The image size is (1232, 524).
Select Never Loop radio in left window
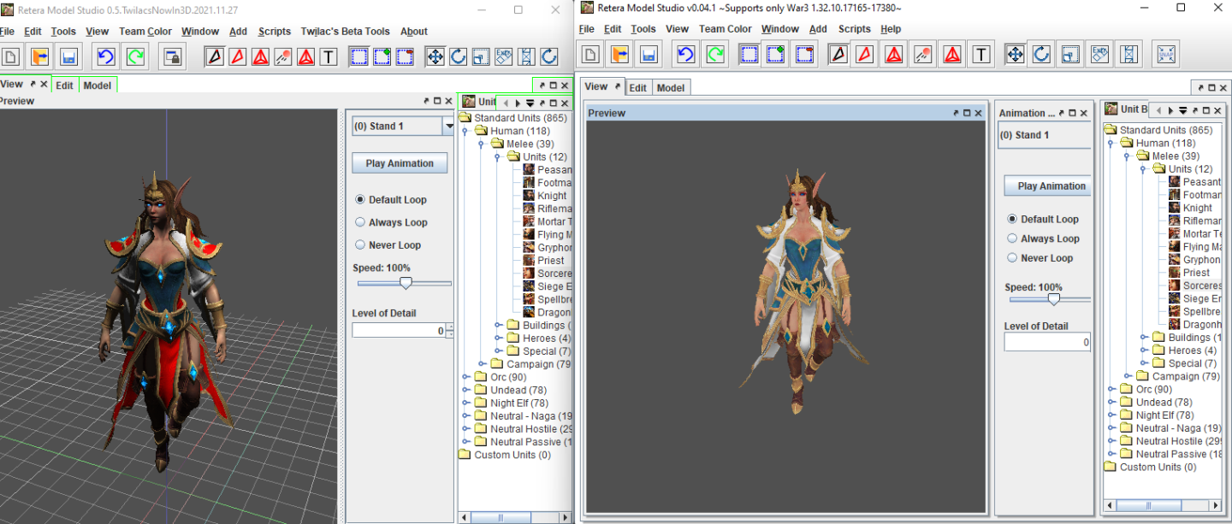point(360,244)
